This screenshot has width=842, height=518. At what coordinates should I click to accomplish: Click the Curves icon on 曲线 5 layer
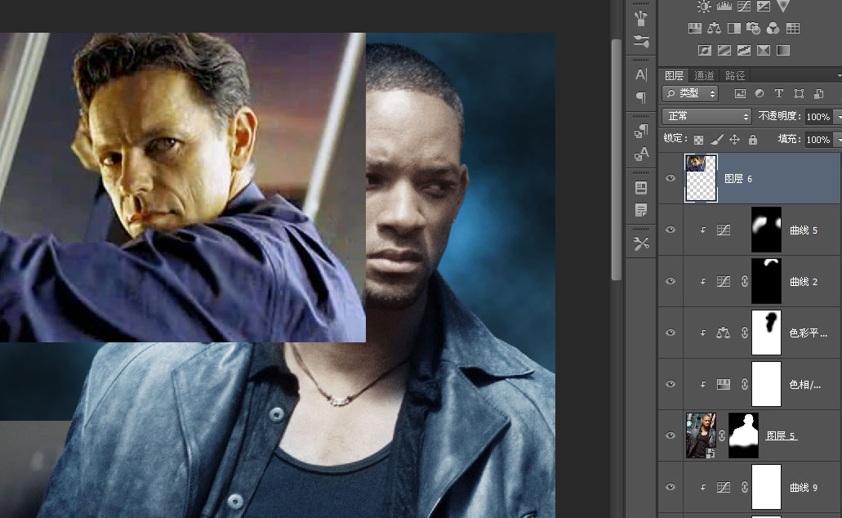point(724,230)
